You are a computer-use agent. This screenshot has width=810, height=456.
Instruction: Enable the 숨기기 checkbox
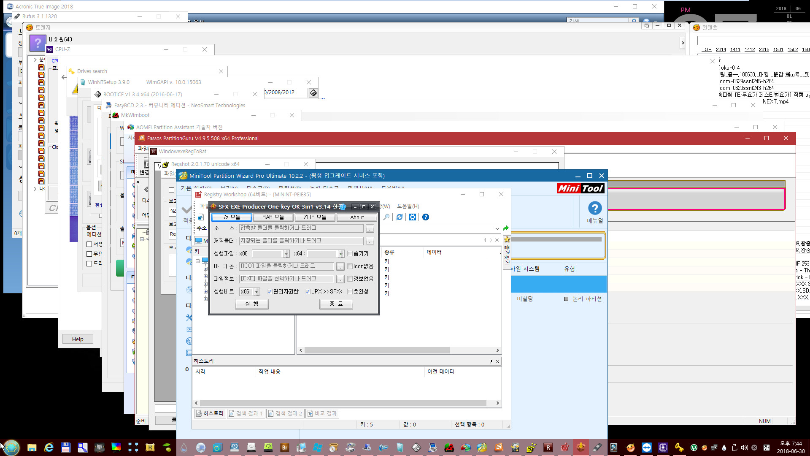pyautogui.click(x=350, y=254)
